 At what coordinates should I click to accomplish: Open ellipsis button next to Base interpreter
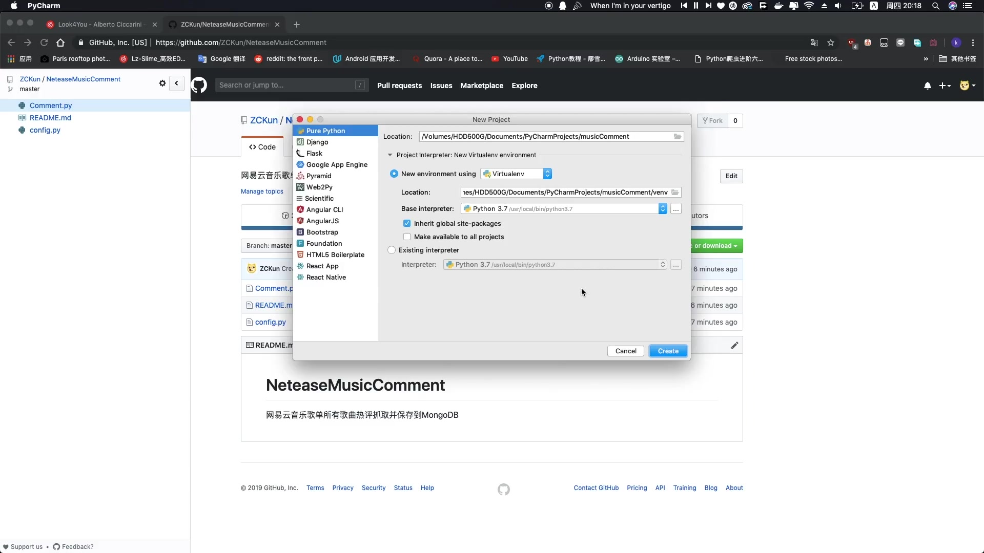[676, 209]
